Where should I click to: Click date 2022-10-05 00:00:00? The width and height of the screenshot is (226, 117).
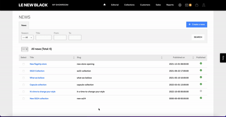click(x=179, y=92)
